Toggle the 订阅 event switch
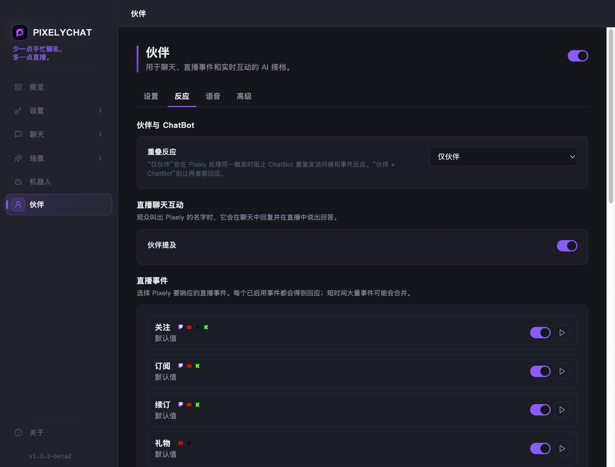Viewport: 615px width, 467px height. 540,371
